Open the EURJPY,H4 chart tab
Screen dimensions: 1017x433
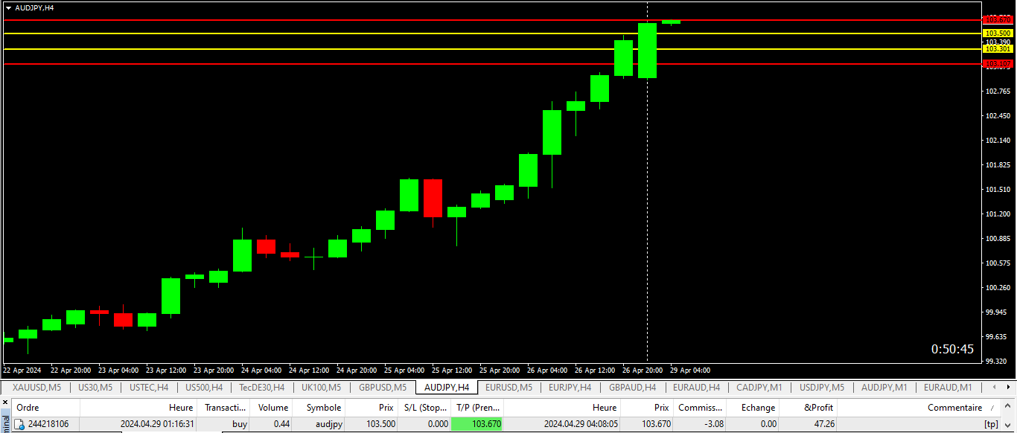pyautogui.click(x=570, y=388)
